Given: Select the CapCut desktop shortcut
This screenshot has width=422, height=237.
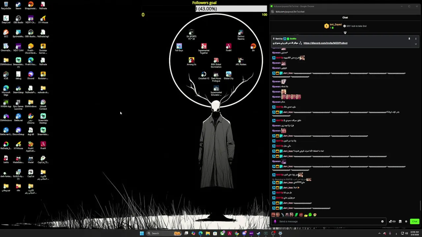Looking at the screenshot, I should point(31,173).
